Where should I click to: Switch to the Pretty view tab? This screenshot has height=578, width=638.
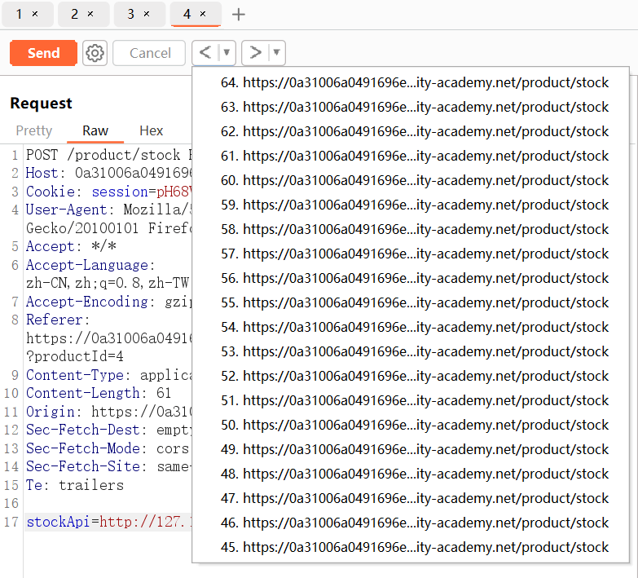pyautogui.click(x=34, y=130)
